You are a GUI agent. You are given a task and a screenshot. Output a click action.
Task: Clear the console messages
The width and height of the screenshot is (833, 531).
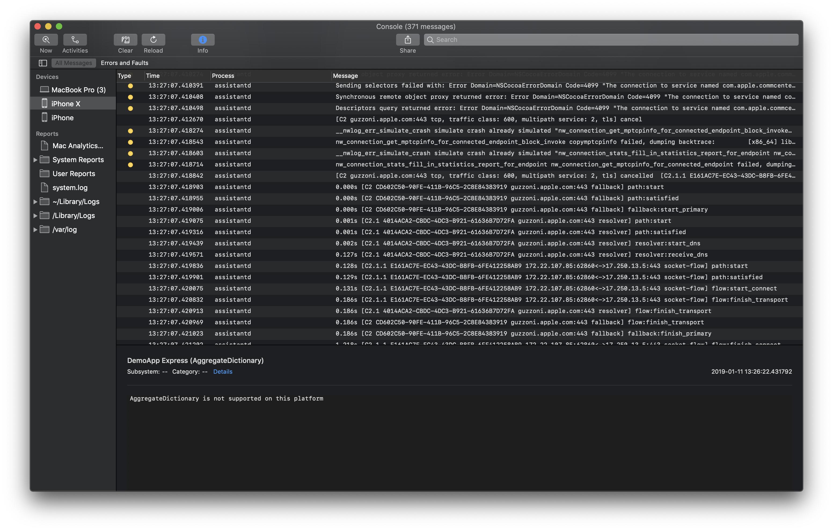click(125, 40)
